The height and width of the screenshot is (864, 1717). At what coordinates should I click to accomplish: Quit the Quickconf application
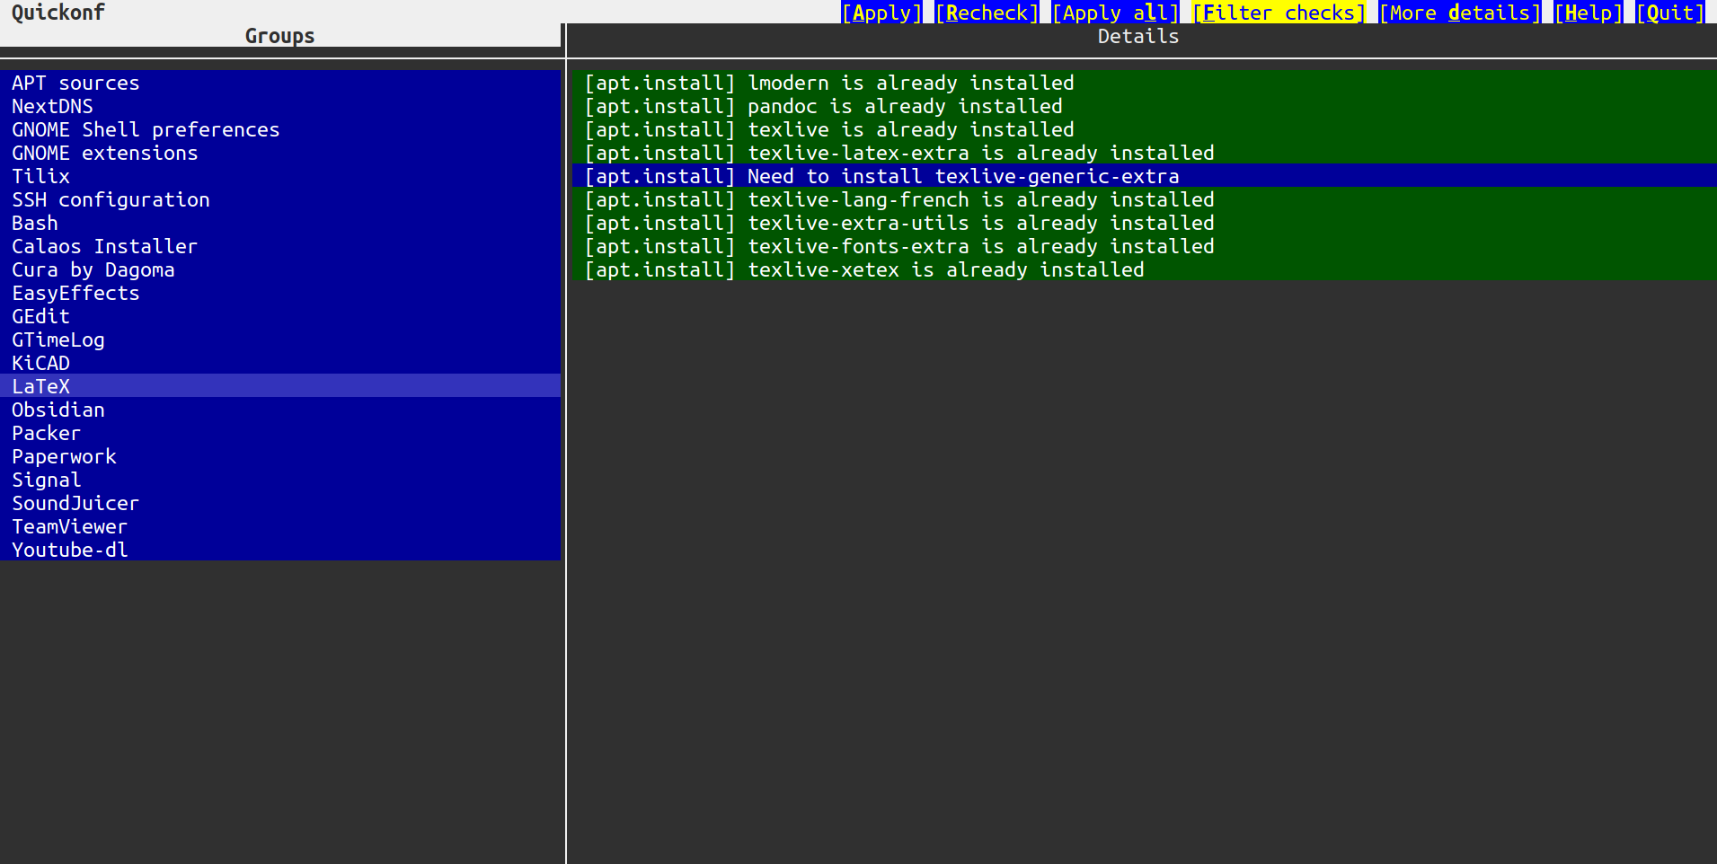(1669, 13)
